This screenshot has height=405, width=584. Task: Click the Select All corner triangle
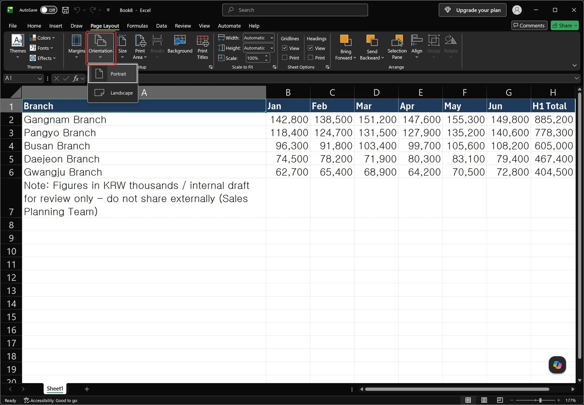16,92
